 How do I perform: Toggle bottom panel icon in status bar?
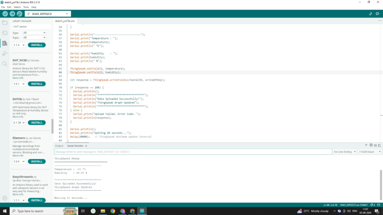pyautogui.click(x=379, y=205)
